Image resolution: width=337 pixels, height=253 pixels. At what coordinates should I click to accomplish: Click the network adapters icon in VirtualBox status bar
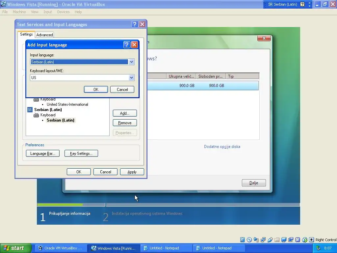[263, 240]
